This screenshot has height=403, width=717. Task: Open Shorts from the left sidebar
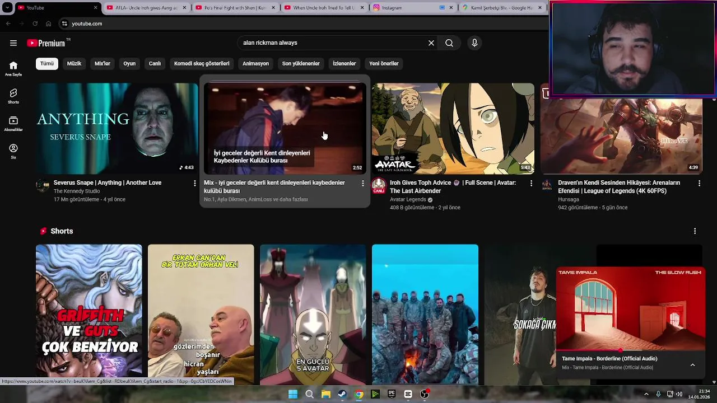tap(13, 96)
